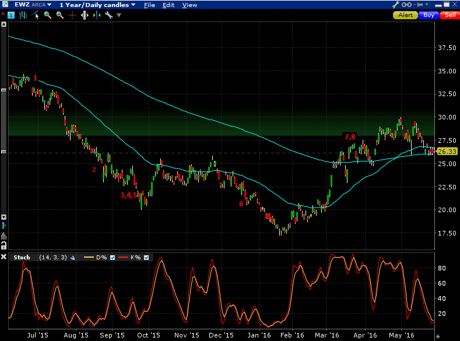Click lower handle on vertical range slider
Image resolution: width=460 pixels, height=341 pixels.
click(4, 152)
